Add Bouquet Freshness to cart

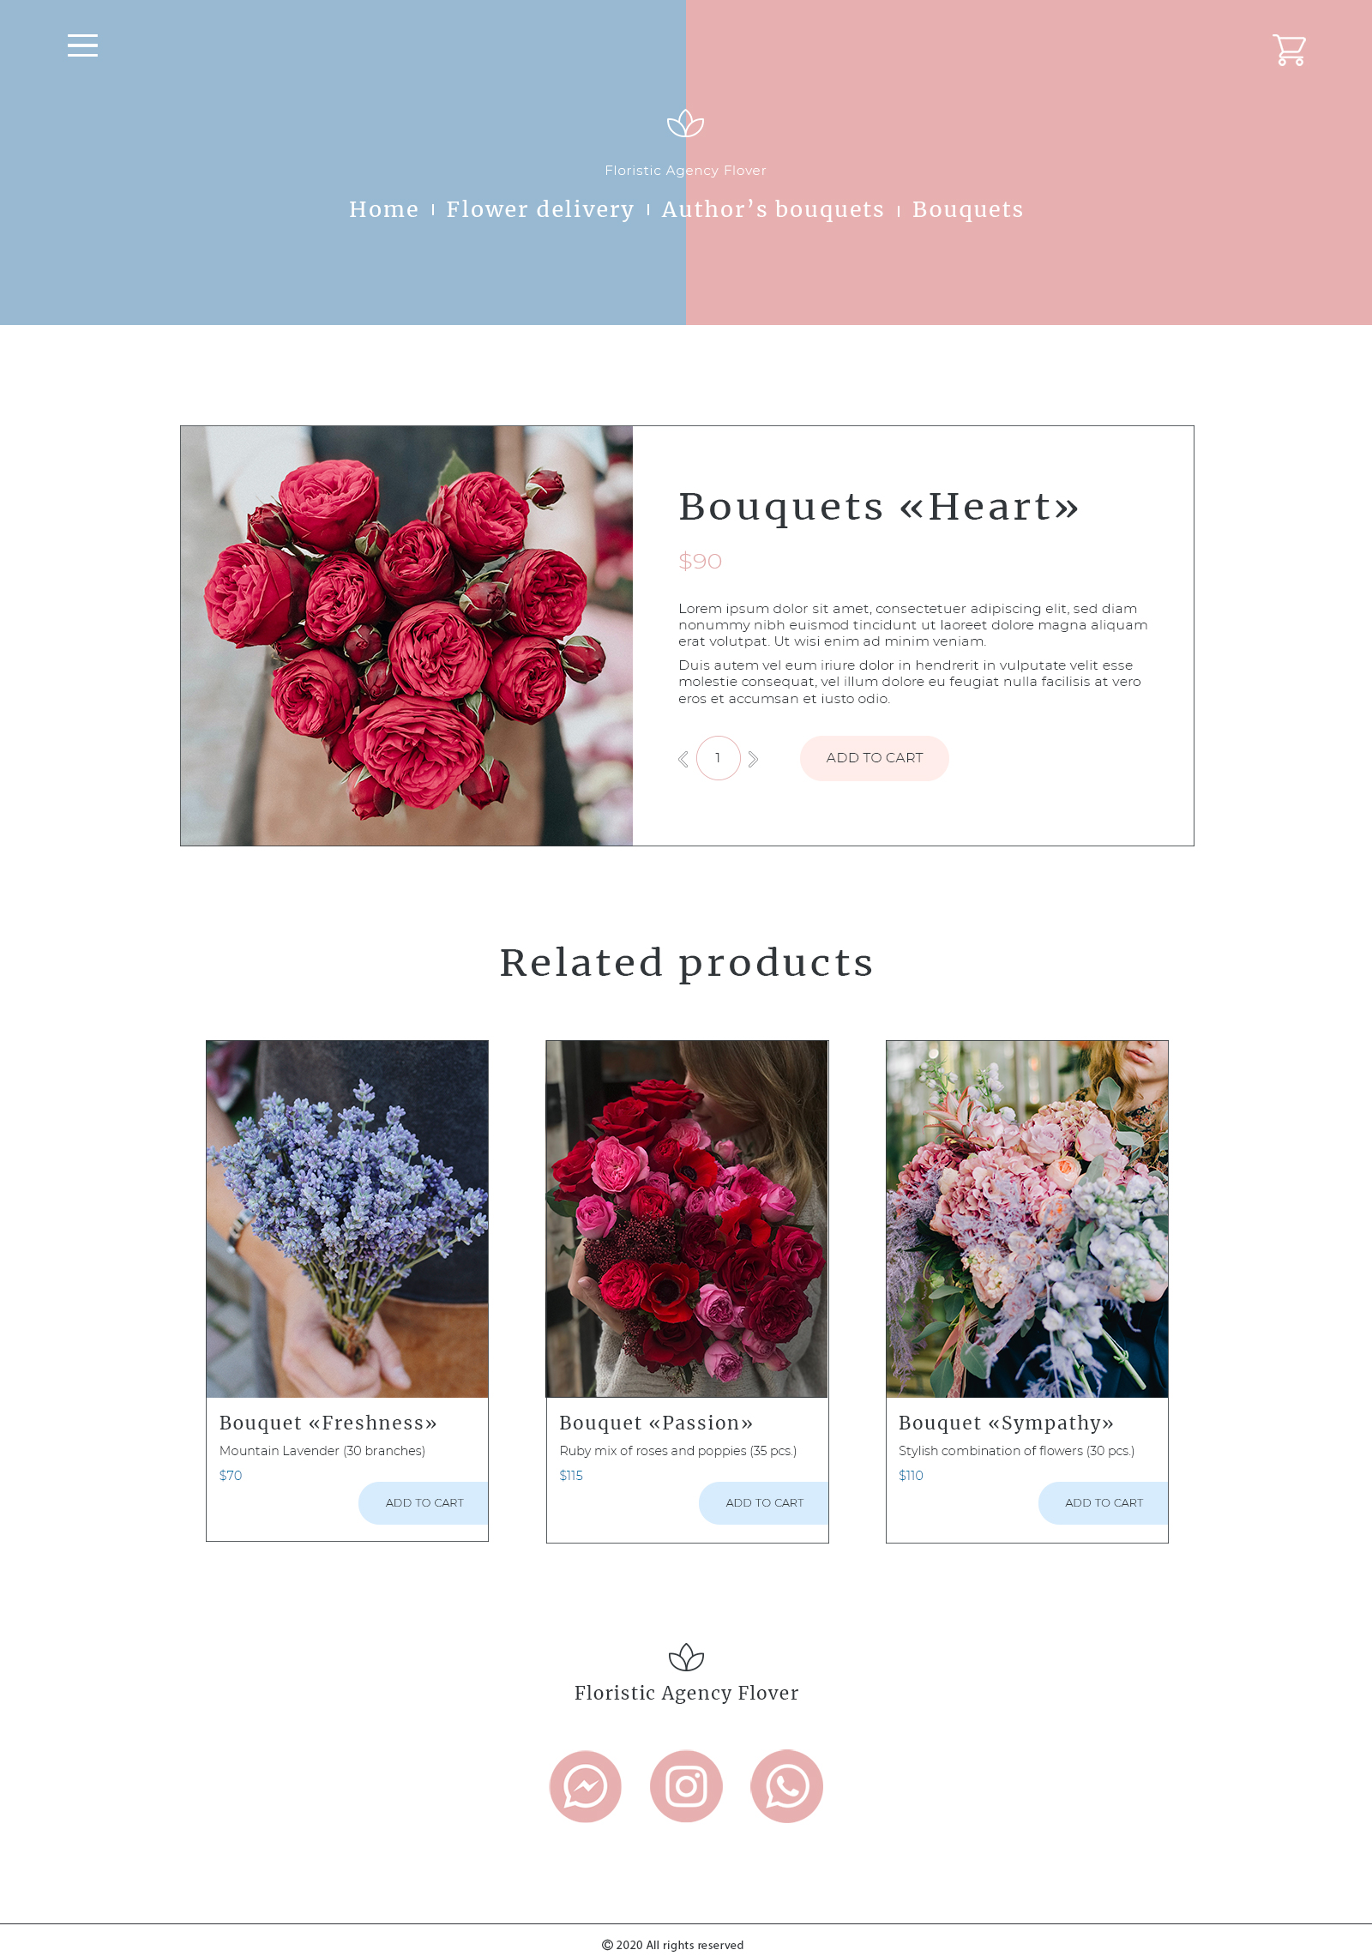click(424, 1503)
